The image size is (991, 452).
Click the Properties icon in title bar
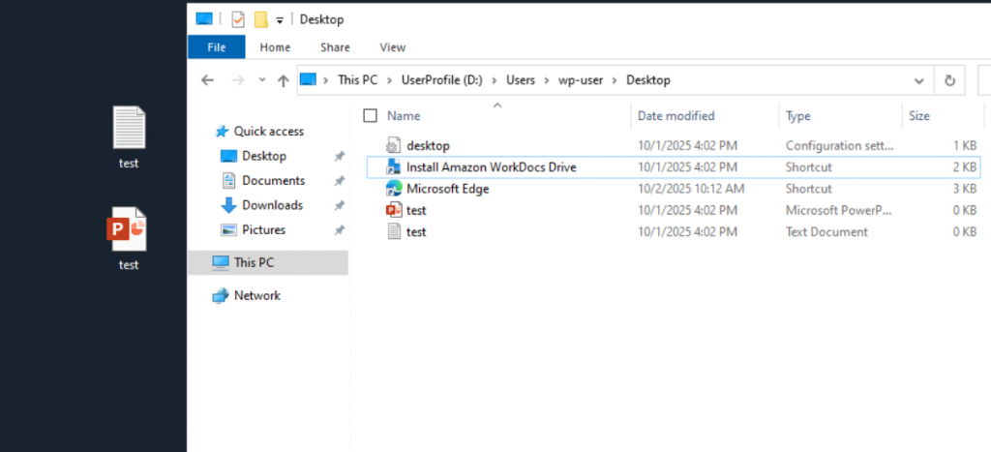238,19
